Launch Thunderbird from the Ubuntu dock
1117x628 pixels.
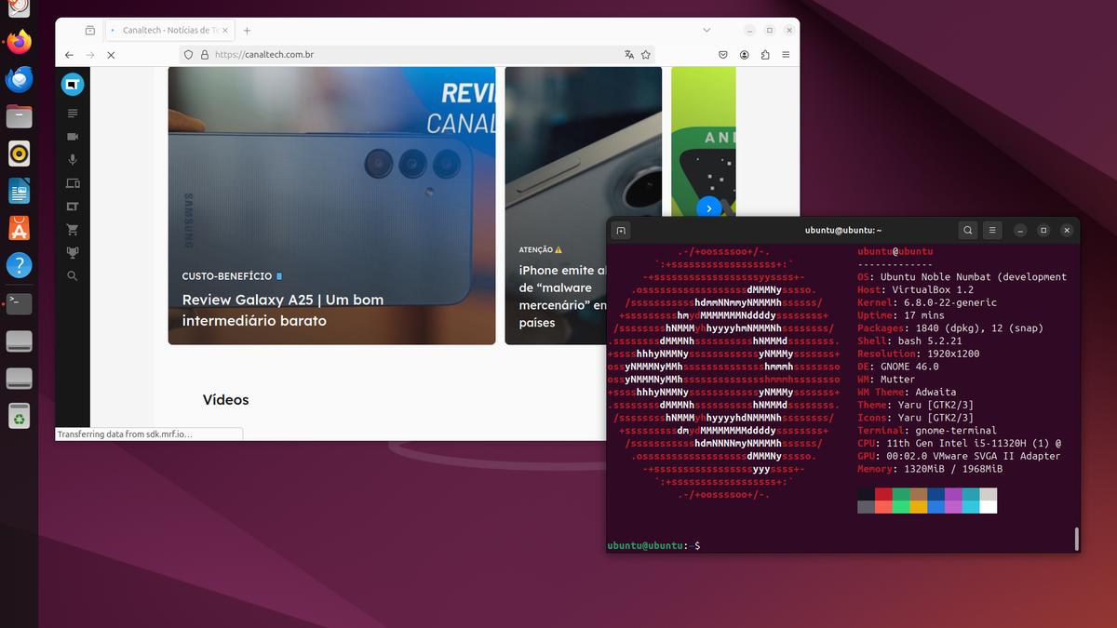tap(20, 79)
